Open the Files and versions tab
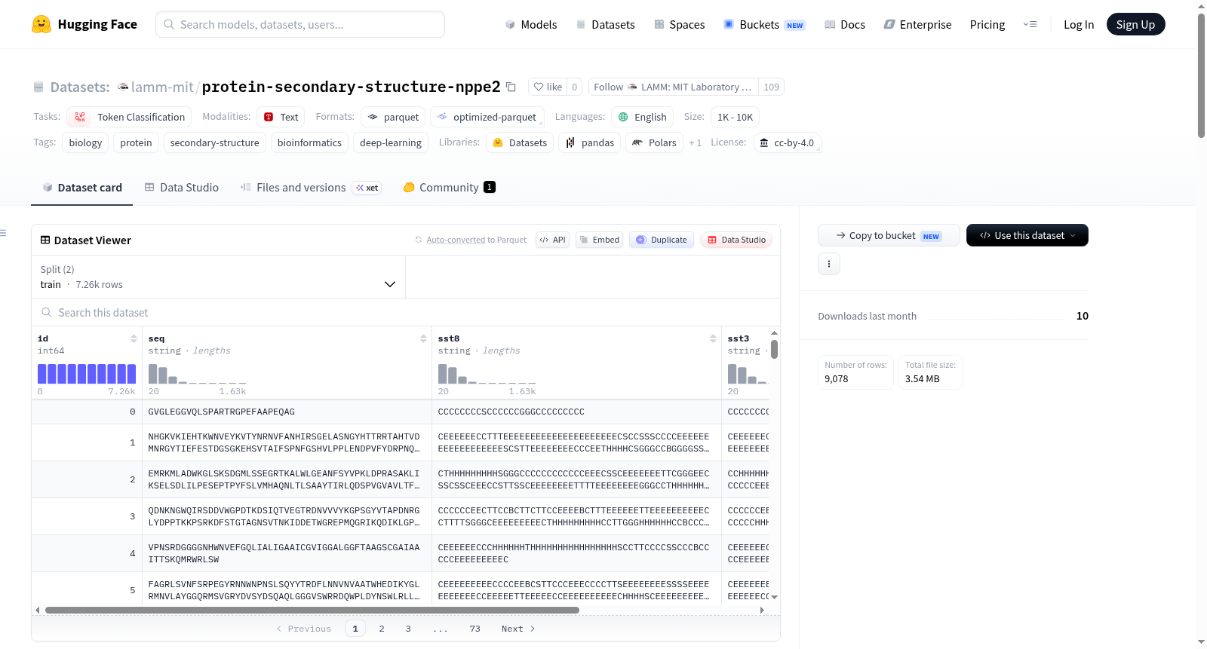This screenshot has width=1207, height=649. 311,188
